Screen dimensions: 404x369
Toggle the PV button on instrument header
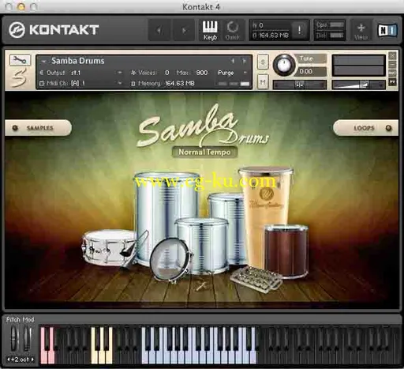392,82
